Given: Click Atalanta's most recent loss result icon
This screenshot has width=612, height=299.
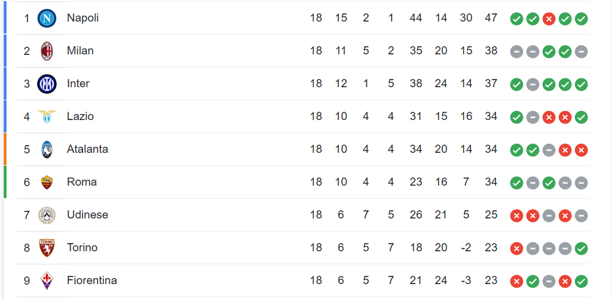Looking at the screenshot, I should pos(581,150).
